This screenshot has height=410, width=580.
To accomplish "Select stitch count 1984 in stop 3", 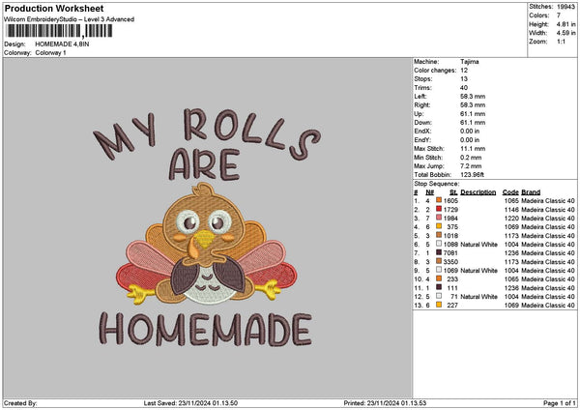I will (x=450, y=219).
